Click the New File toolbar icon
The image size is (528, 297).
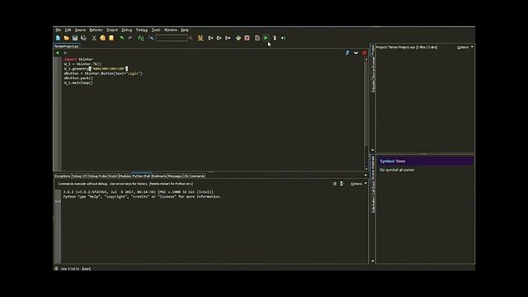(x=59, y=38)
